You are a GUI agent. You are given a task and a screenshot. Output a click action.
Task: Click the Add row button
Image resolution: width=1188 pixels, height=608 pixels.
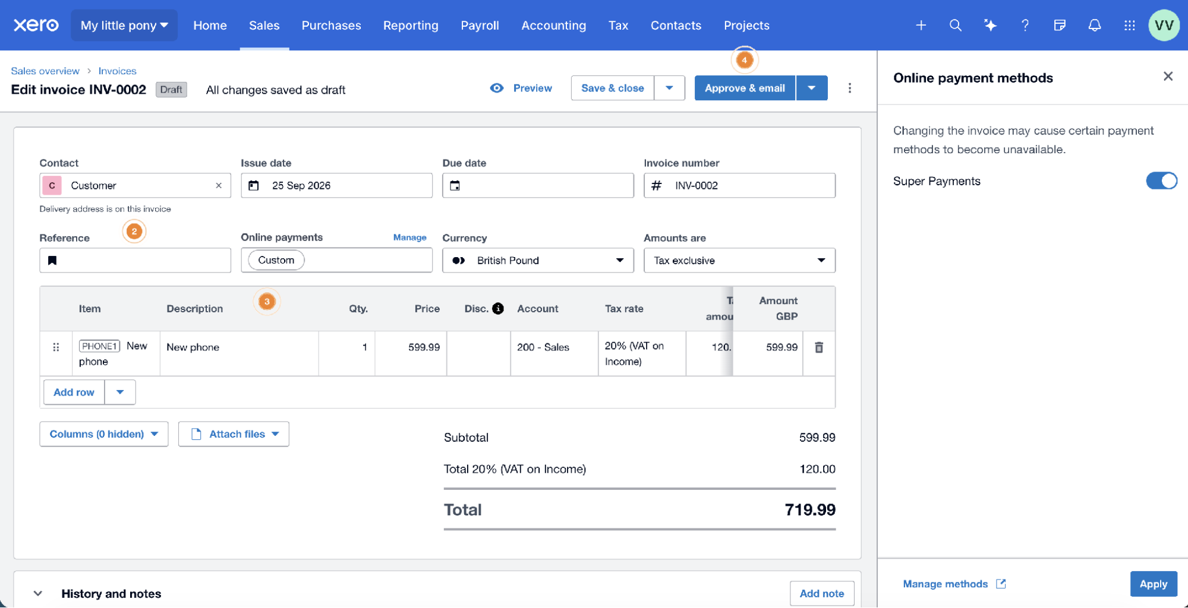(74, 392)
